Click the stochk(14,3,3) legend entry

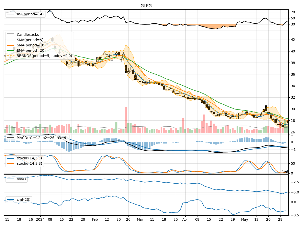tap(29, 158)
